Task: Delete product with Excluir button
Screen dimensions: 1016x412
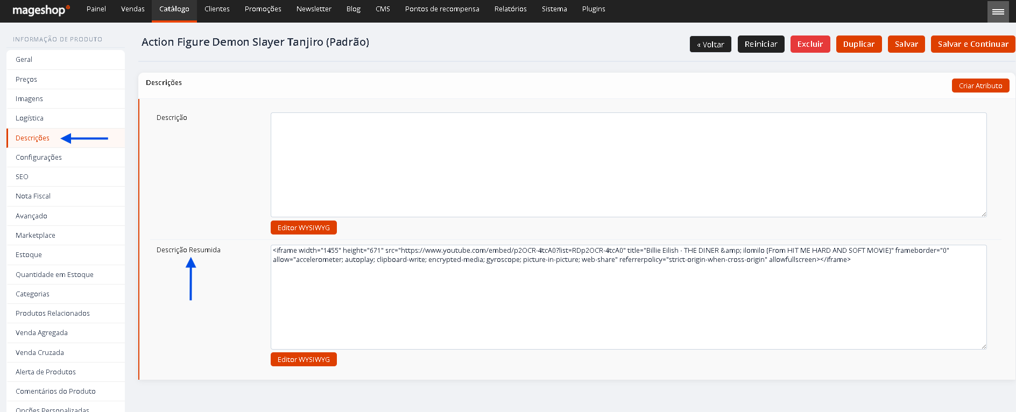Action: 810,44
